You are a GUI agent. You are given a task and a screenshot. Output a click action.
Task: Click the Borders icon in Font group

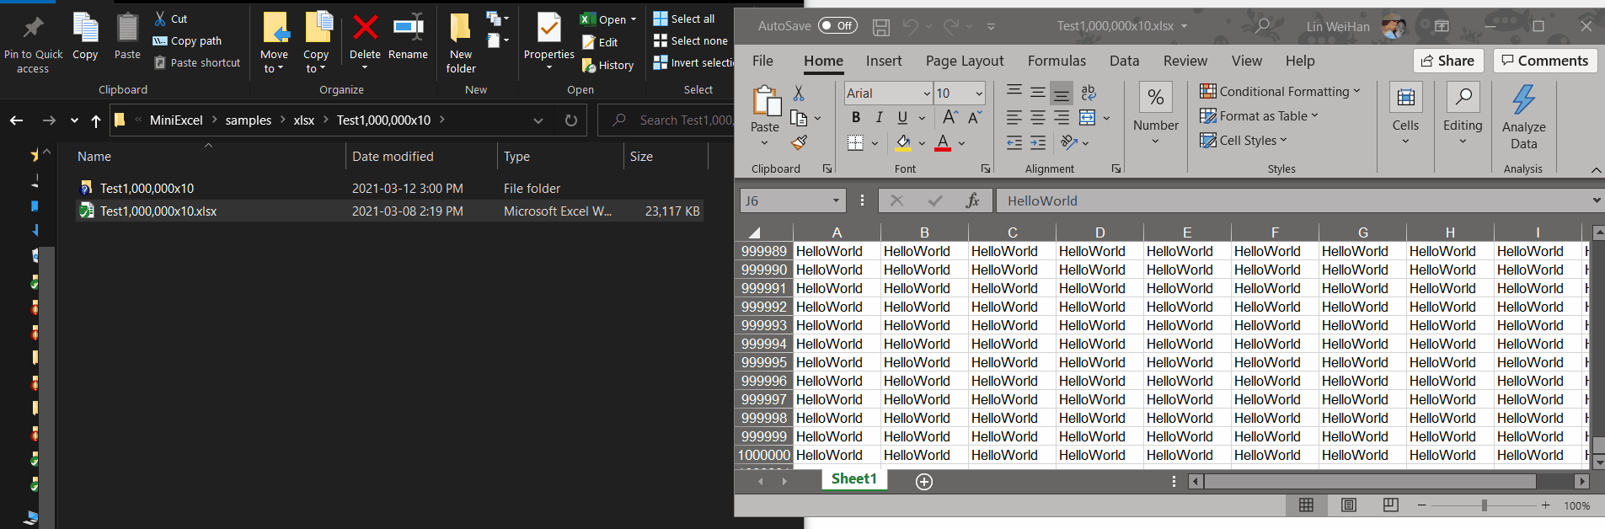tap(855, 142)
